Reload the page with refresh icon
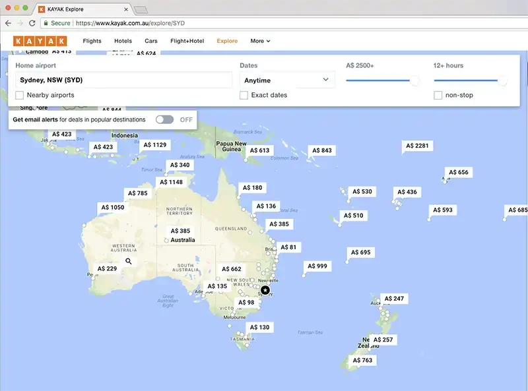Image resolution: width=528 pixels, height=391 pixels. [32, 23]
